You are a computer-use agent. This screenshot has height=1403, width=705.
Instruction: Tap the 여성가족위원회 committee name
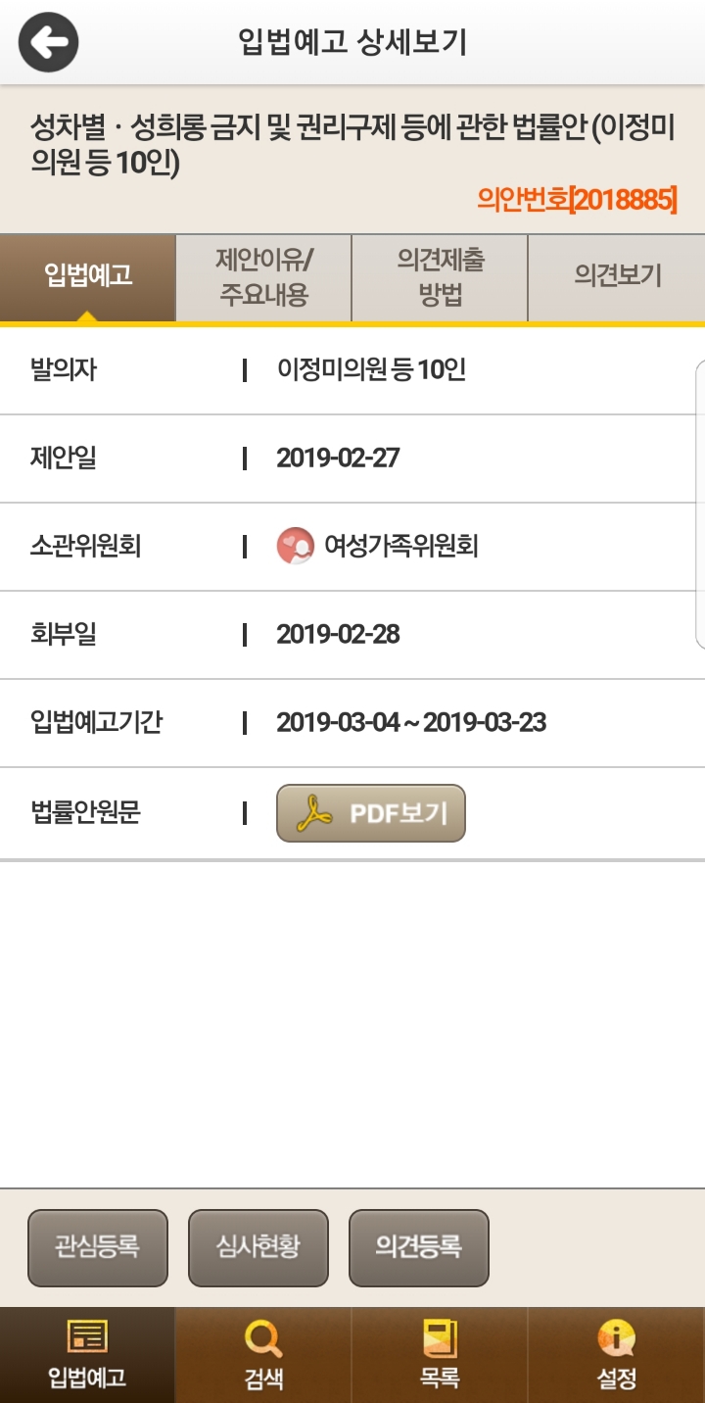[x=400, y=546]
